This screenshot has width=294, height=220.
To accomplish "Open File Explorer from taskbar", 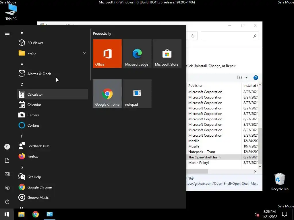I will tap(21, 214).
